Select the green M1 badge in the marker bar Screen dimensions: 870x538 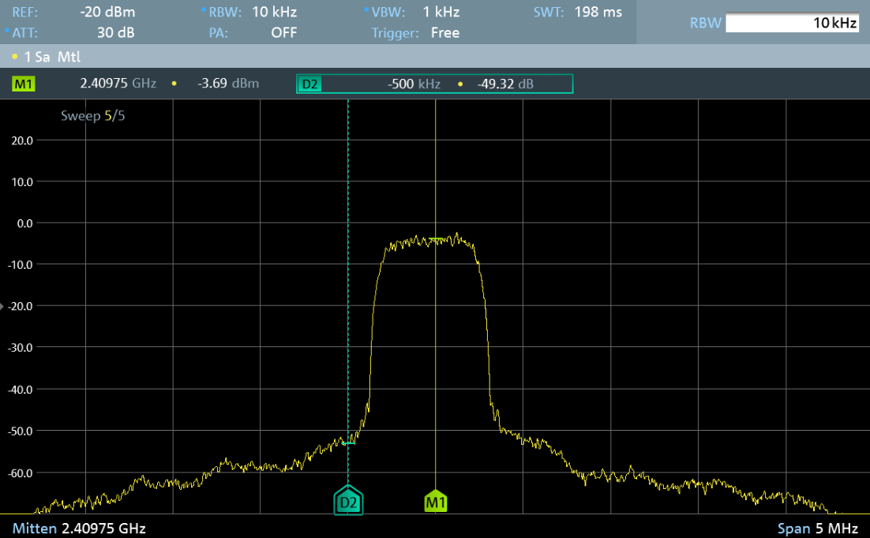pyautogui.click(x=24, y=84)
